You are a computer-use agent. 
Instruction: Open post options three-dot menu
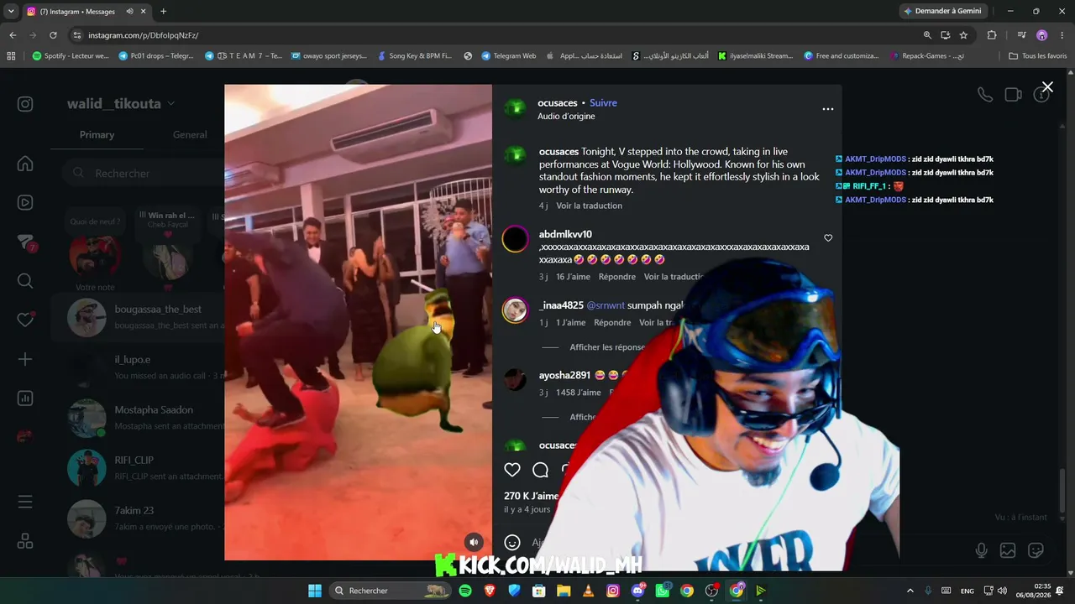coord(828,109)
